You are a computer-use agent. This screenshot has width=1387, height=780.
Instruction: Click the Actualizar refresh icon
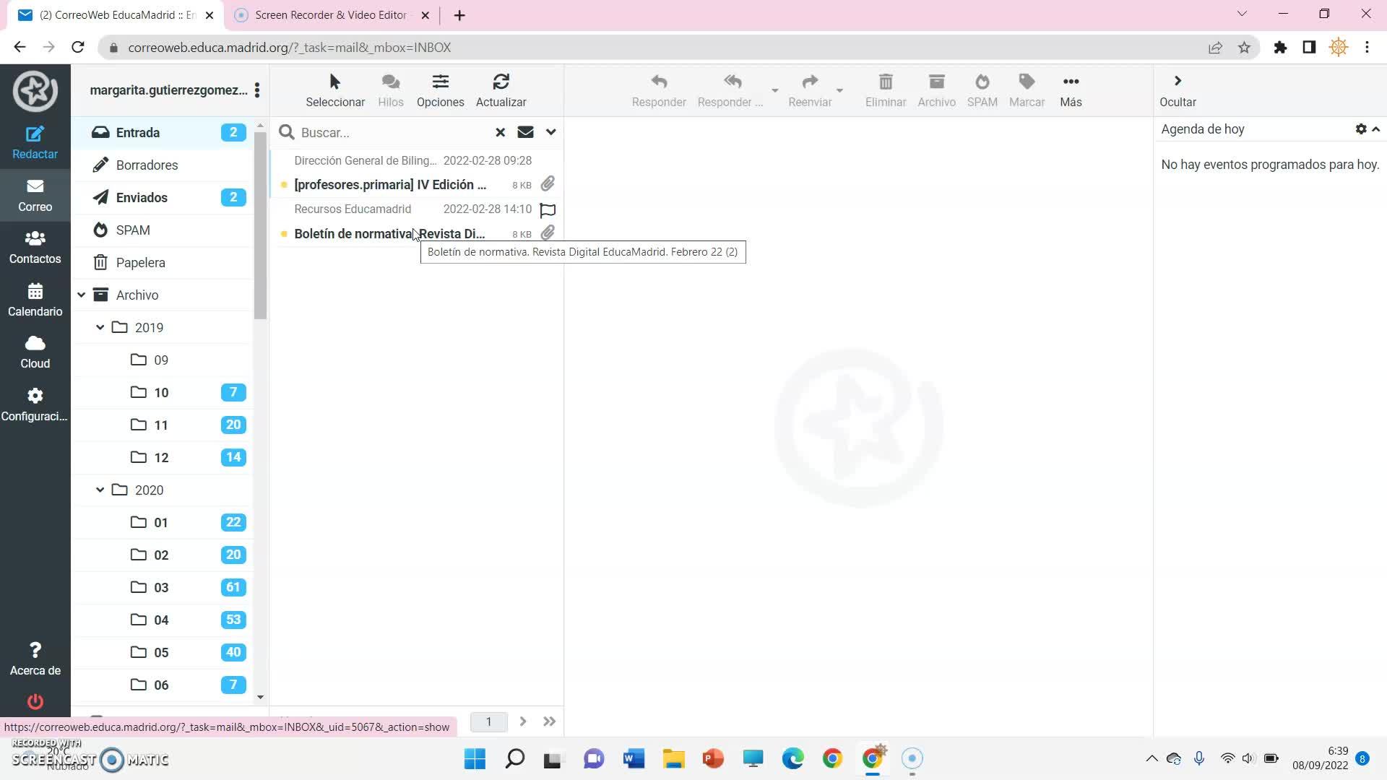[x=501, y=82]
